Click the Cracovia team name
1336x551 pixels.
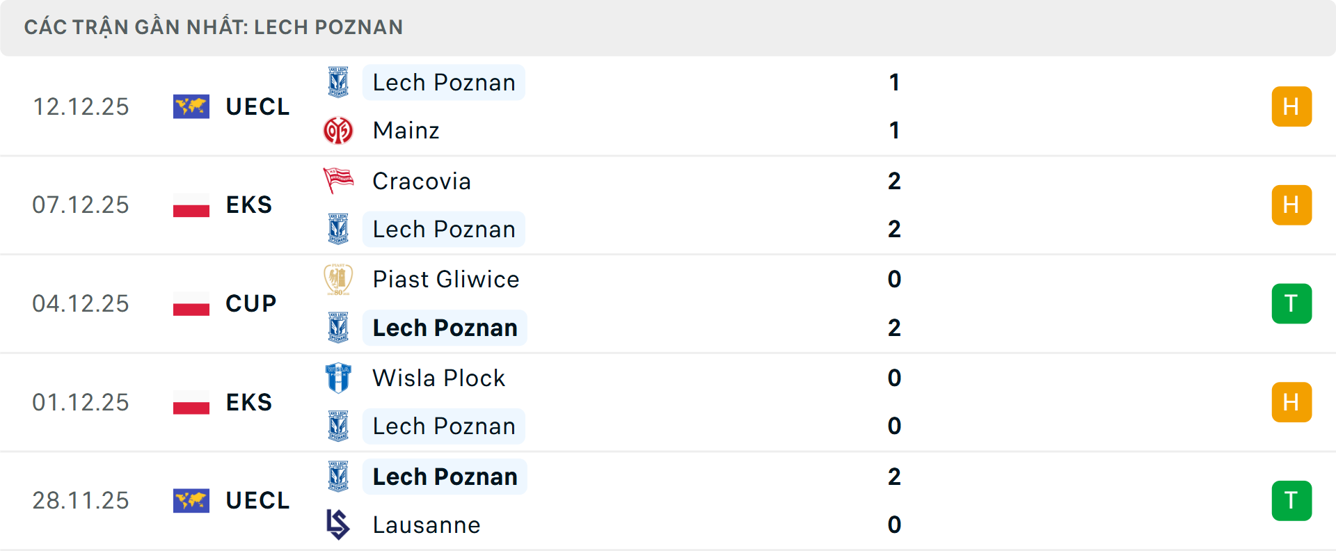coord(422,181)
